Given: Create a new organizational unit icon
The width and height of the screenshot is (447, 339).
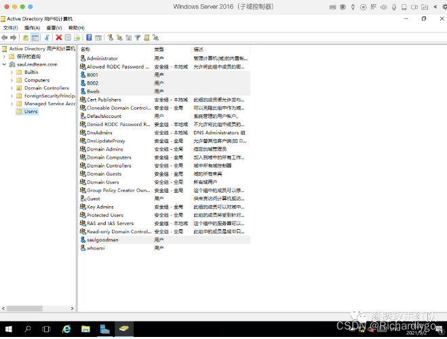Looking at the screenshot, I should pos(129,37).
